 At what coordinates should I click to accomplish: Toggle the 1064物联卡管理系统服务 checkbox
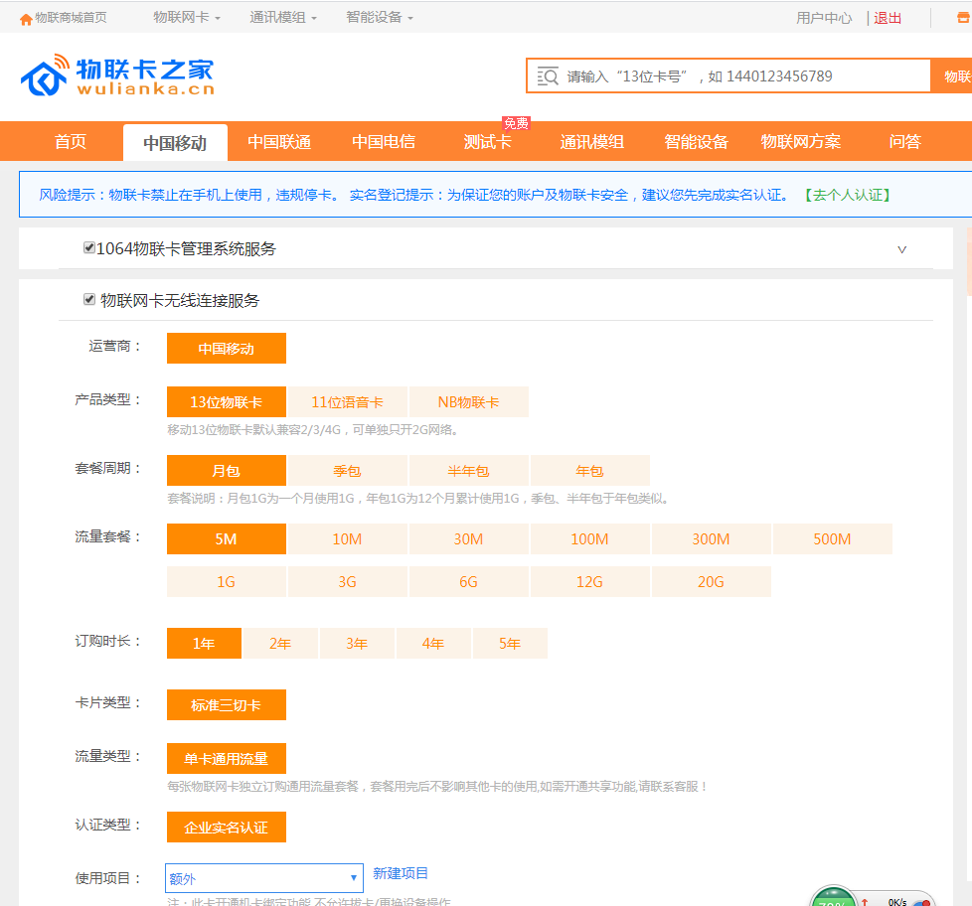[x=89, y=247]
